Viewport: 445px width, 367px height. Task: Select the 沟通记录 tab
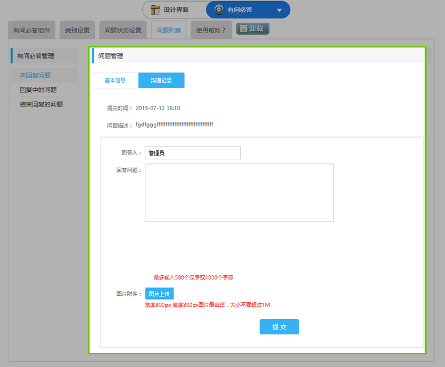coord(161,80)
